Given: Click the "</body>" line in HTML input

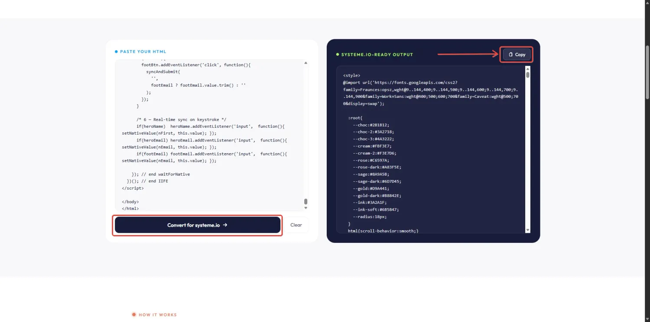Looking at the screenshot, I should (130, 202).
